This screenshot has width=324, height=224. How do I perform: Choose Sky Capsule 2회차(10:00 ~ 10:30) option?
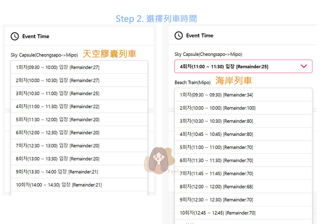79,80
